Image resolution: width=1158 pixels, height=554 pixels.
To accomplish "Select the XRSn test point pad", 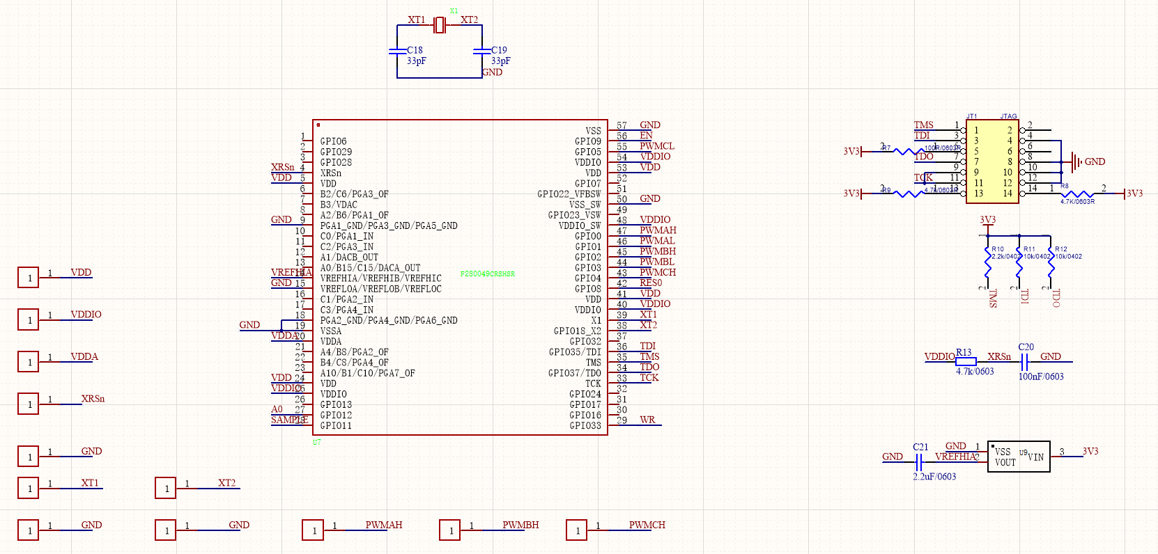I will 29,404.
